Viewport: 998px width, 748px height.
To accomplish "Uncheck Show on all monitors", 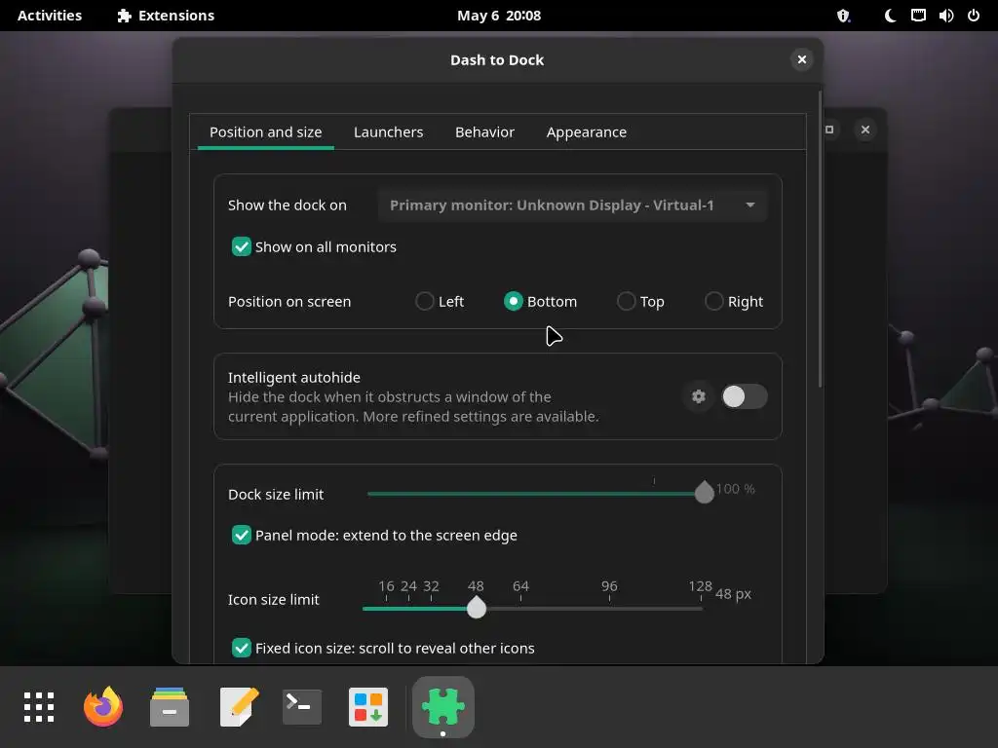I will pyautogui.click(x=242, y=246).
